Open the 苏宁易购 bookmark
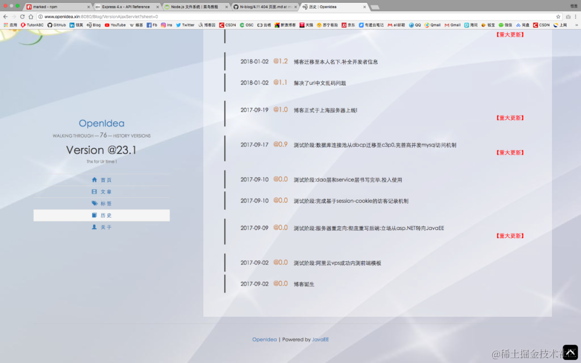The width and height of the screenshot is (581, 363). (327, 25)
